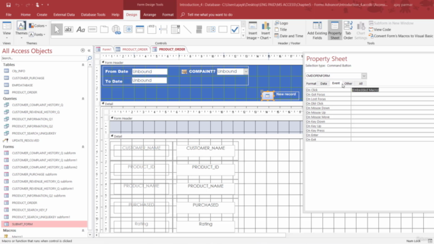Select the SUBMIT_FORM form in navigation pane
The height and width of the screenshot is (244, 434).
[44, 224]
